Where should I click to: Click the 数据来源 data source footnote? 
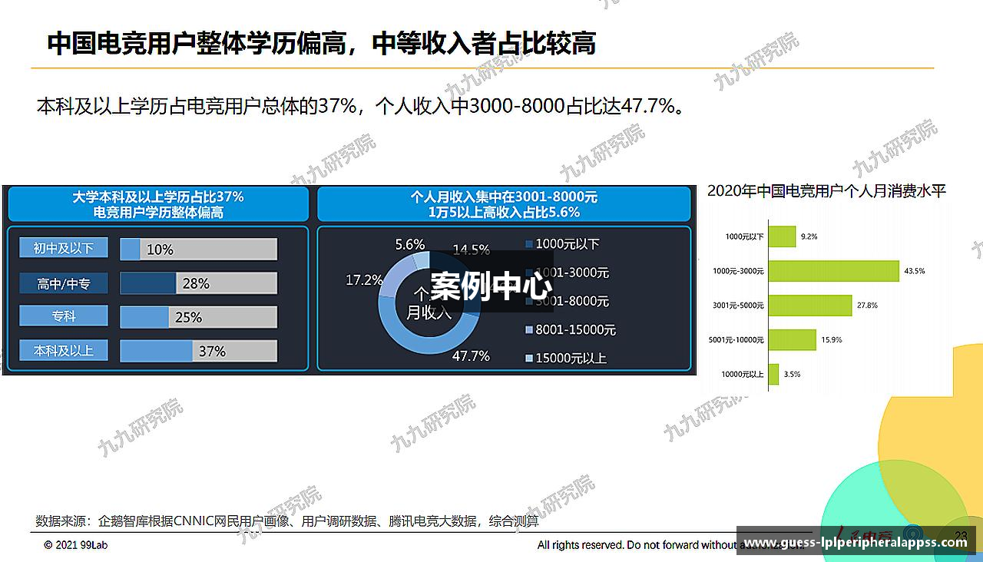[287, 521]
